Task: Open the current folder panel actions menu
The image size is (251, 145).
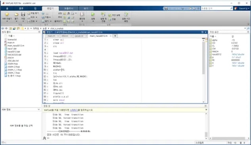Action: [x=39, y=32]
